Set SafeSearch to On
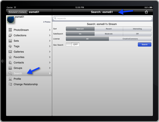The width and height of the screenshot is (159, 122). 80,34
